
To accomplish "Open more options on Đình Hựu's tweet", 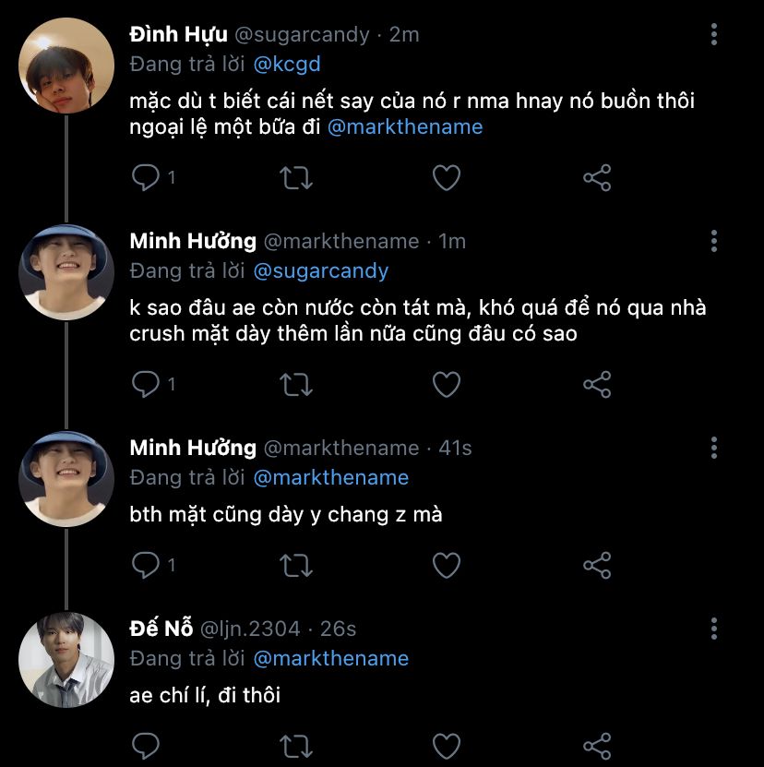I will click(714, 35).
